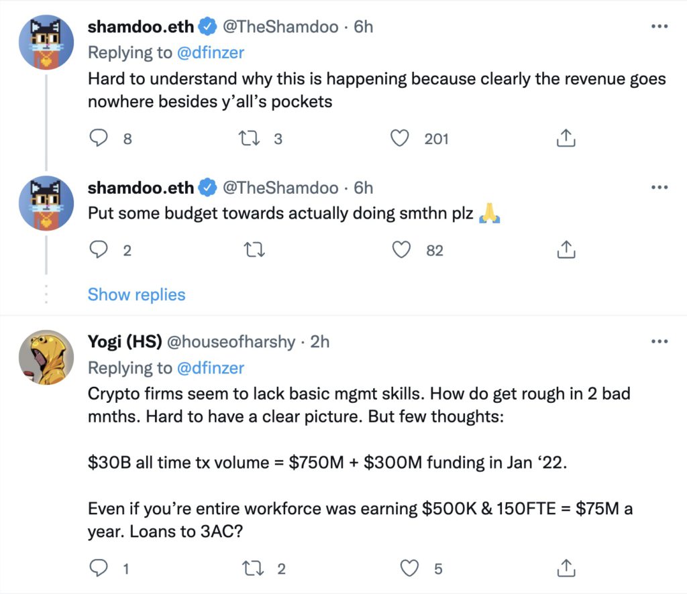The image size is (687, 594).
Task: Open more options on second shamdoo.eth tweet
Action: click(660, 188)
